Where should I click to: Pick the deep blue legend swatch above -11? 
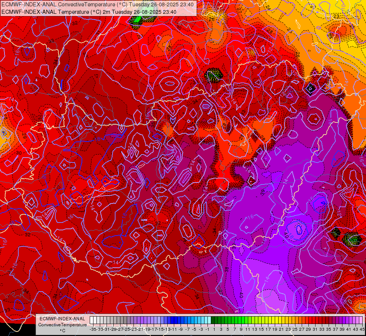(172, 320)
